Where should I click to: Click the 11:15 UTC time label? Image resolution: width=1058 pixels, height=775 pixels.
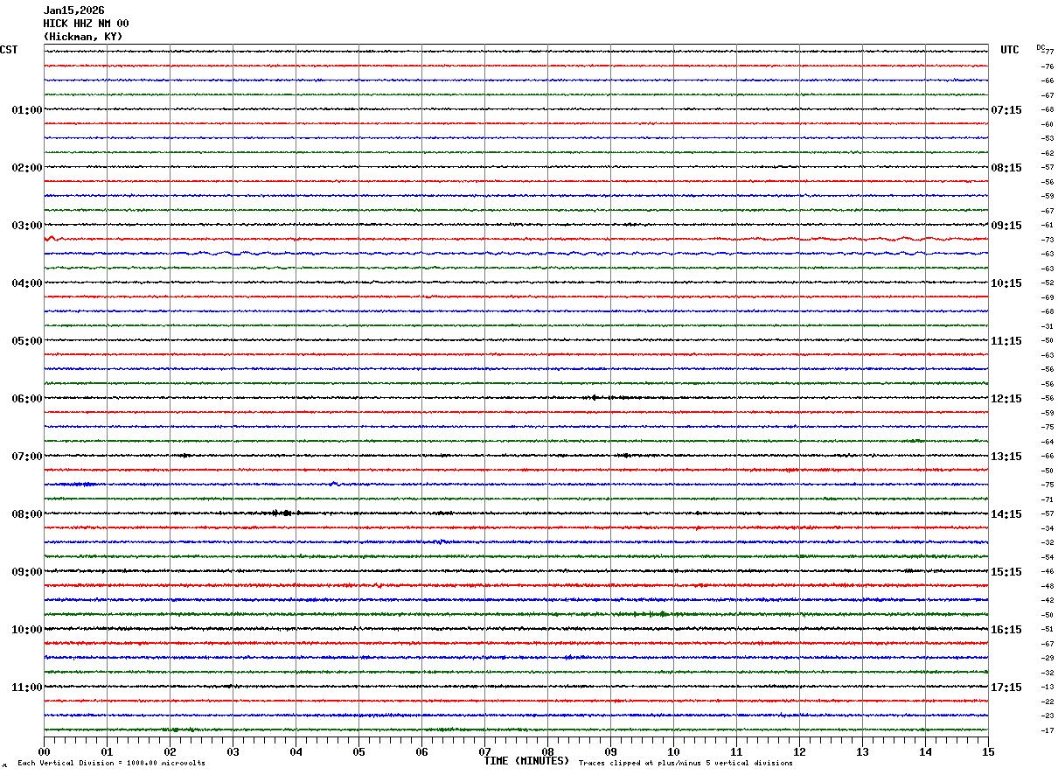point(1006,341)
